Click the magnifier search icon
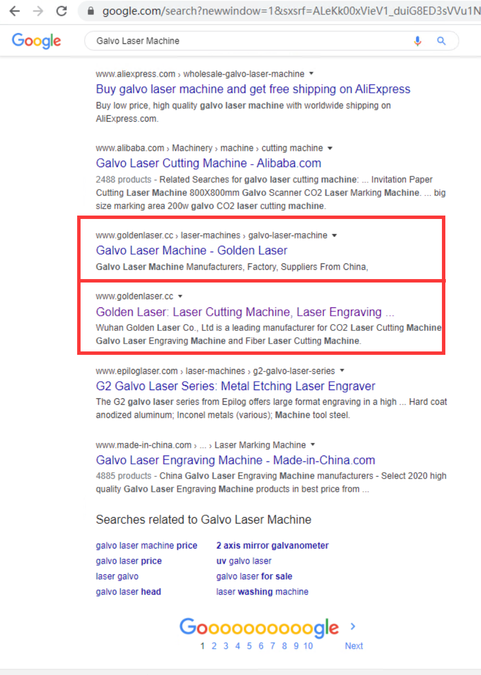The height and width of the screenshot is (675, 481). click(441, 41)
